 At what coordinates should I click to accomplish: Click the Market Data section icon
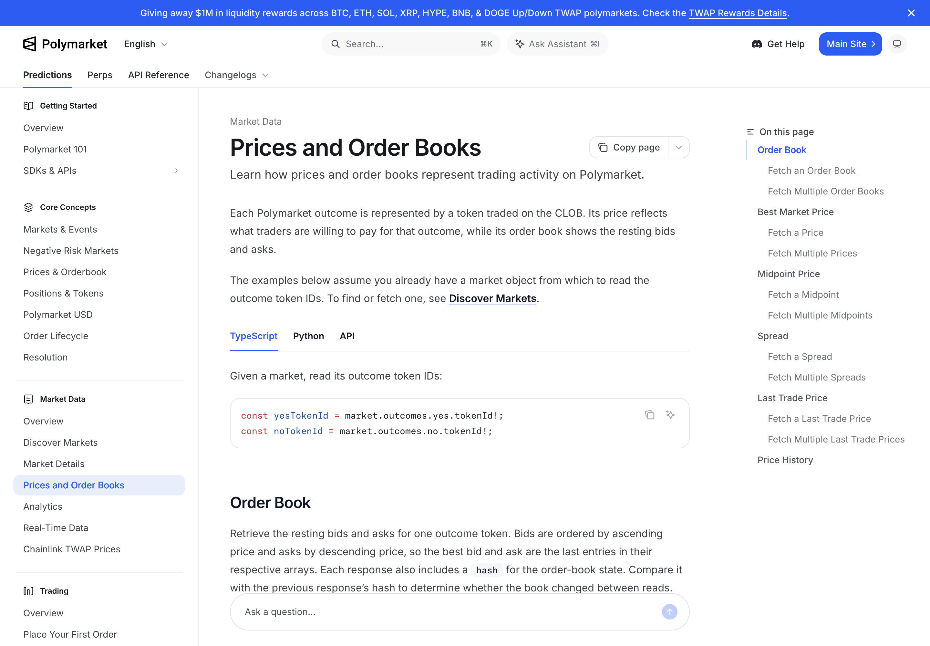[x=28, y=399]
